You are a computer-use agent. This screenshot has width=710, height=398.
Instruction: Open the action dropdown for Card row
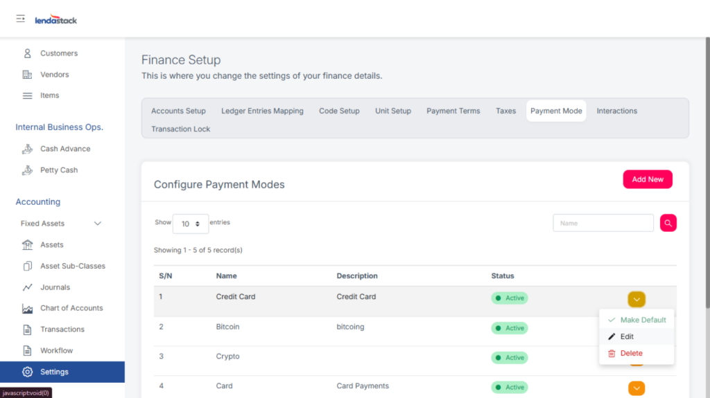[637, 388]
